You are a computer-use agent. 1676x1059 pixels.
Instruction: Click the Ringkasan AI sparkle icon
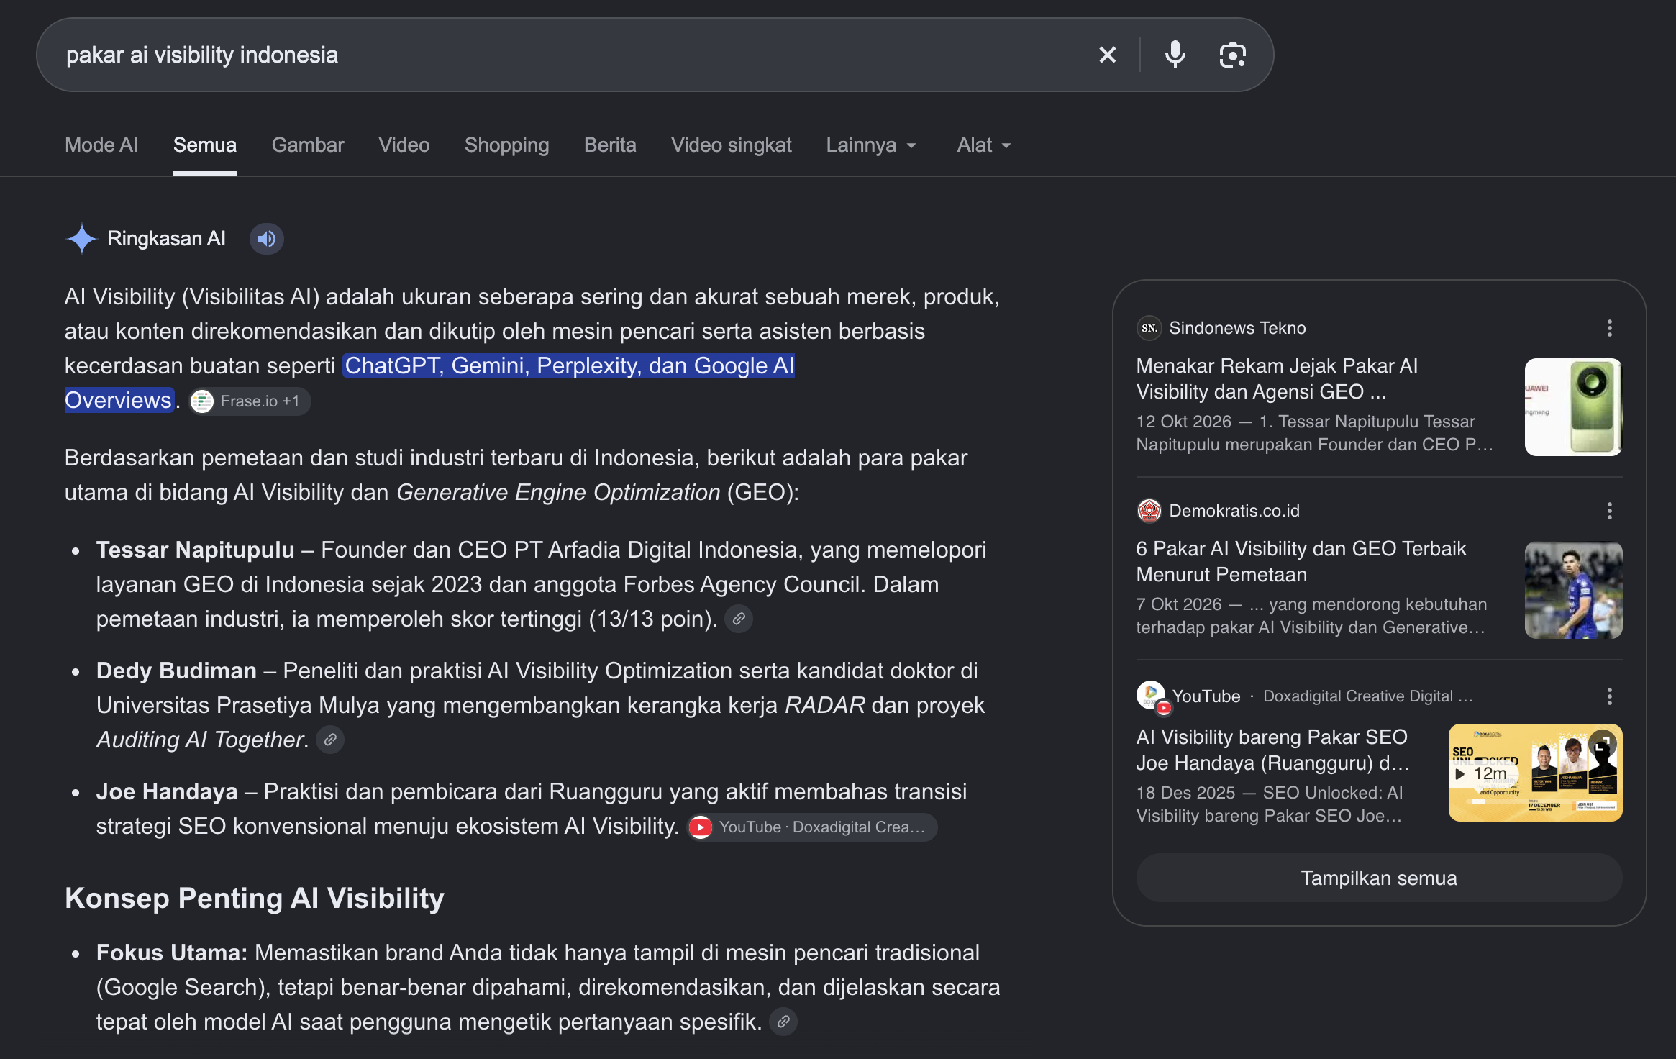coord(81,239)
